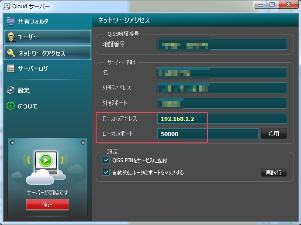
Task: Click the ユーザー agent avatar icon
Action: pyautogui.click(x=11, y=37)
